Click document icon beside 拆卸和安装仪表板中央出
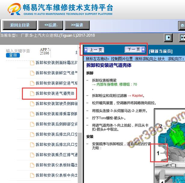Screen dimensions: 185x183 (32, 175)
